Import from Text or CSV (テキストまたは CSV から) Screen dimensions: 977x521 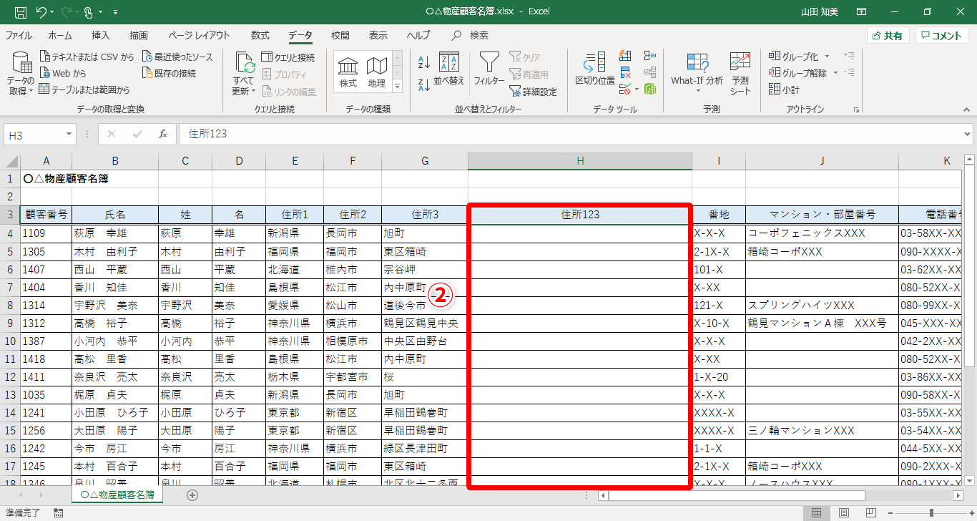pos(87,57)
